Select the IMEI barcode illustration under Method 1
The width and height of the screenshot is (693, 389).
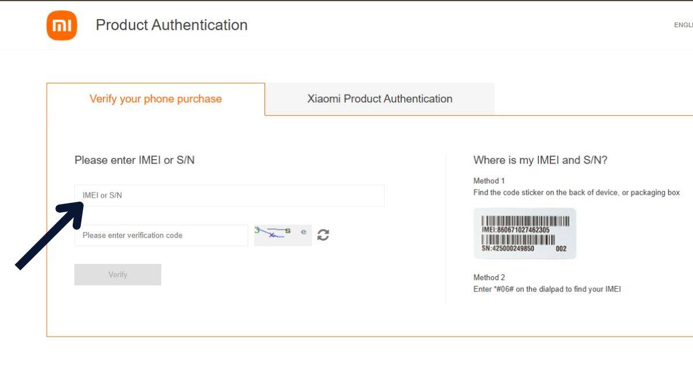(526, 233)
